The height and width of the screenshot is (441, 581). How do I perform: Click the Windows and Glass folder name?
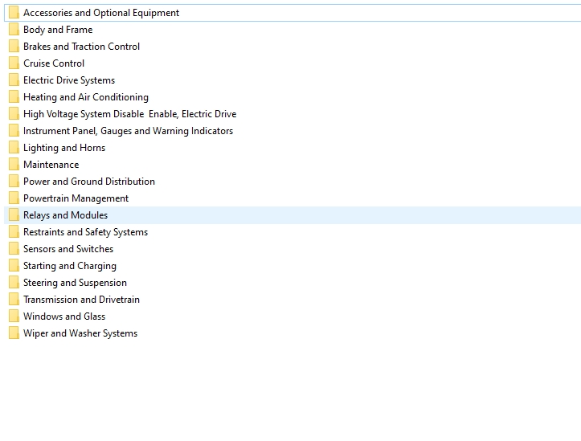coord(64,316)
